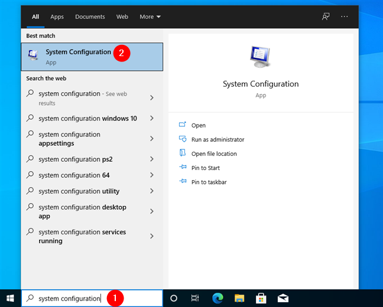Switch to the Web tab

coord(122,17)
